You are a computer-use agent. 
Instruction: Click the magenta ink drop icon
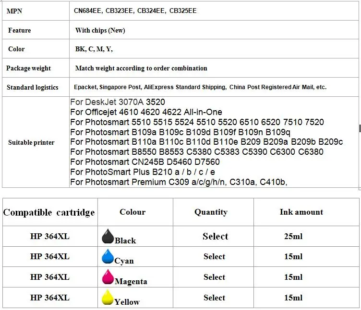point(108,276)
